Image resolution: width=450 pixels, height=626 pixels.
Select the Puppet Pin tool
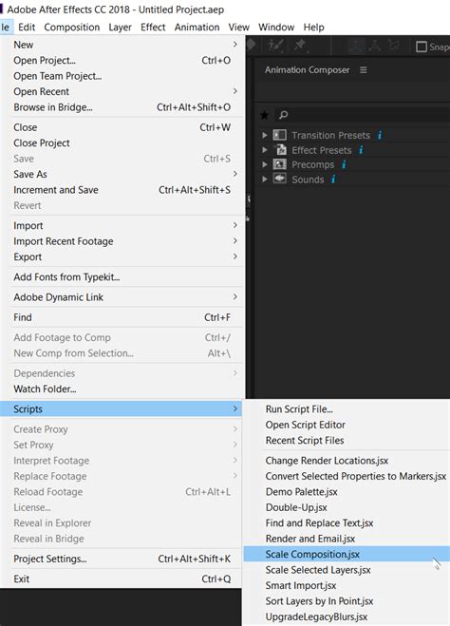coord(300,46)
